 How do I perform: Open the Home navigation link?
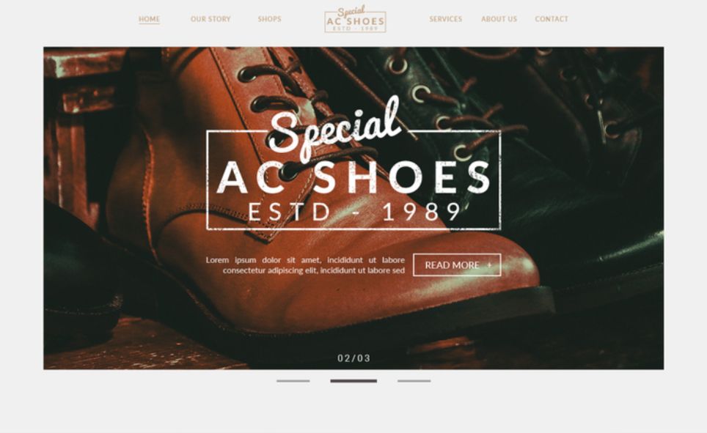(149, 19)
